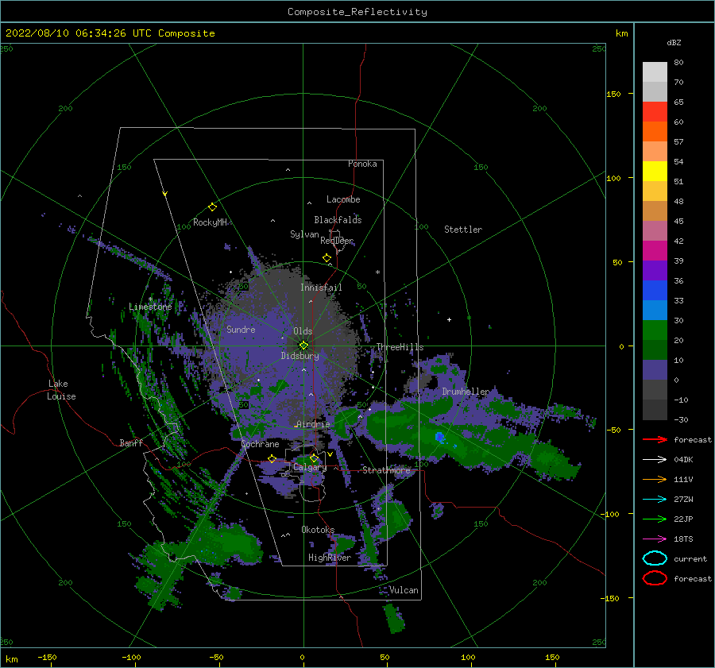Image resolution: width=715 pixels, height=668 pixels.
Task: Click the blue high-reflectivity cell southwest of Drumheller
Action: [x=439, y=437]
